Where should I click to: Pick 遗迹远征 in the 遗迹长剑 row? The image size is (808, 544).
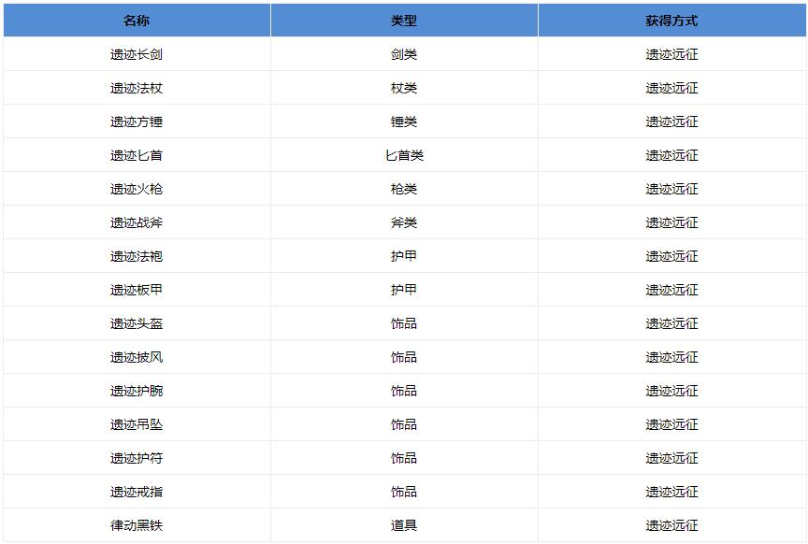672,54
